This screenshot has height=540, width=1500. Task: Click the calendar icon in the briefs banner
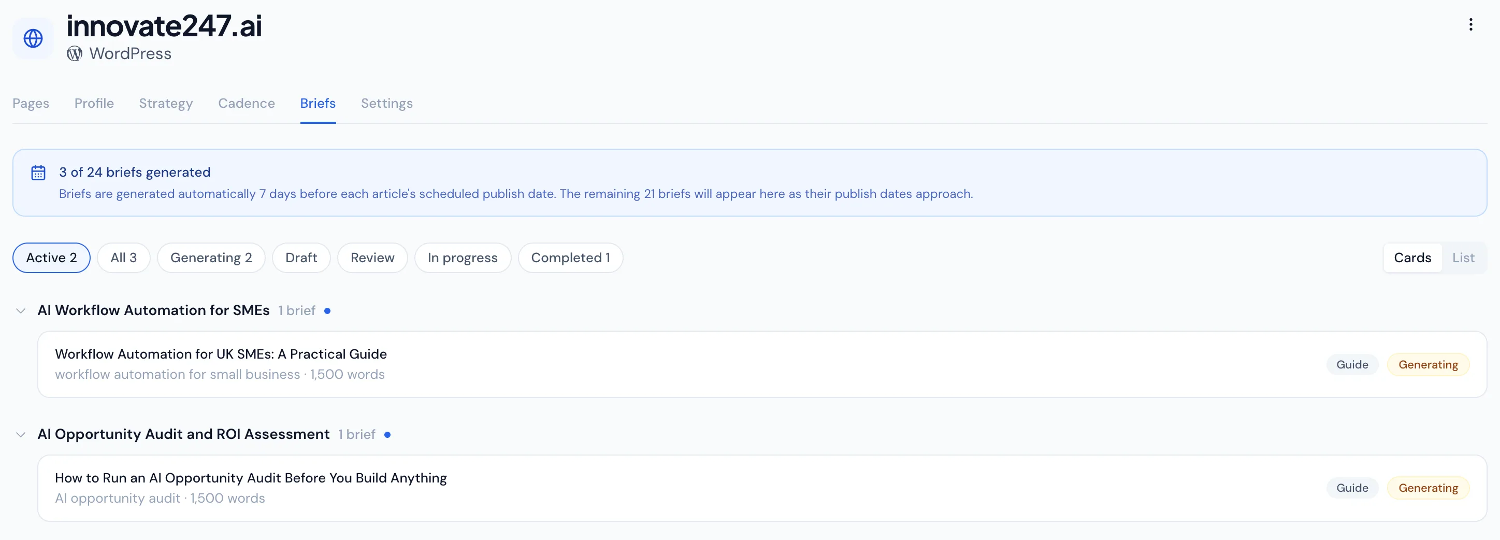click(x=38, y=172)
